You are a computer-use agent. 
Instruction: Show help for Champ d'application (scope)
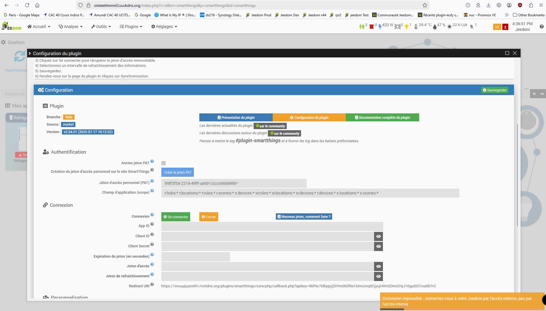click(152, 191)
